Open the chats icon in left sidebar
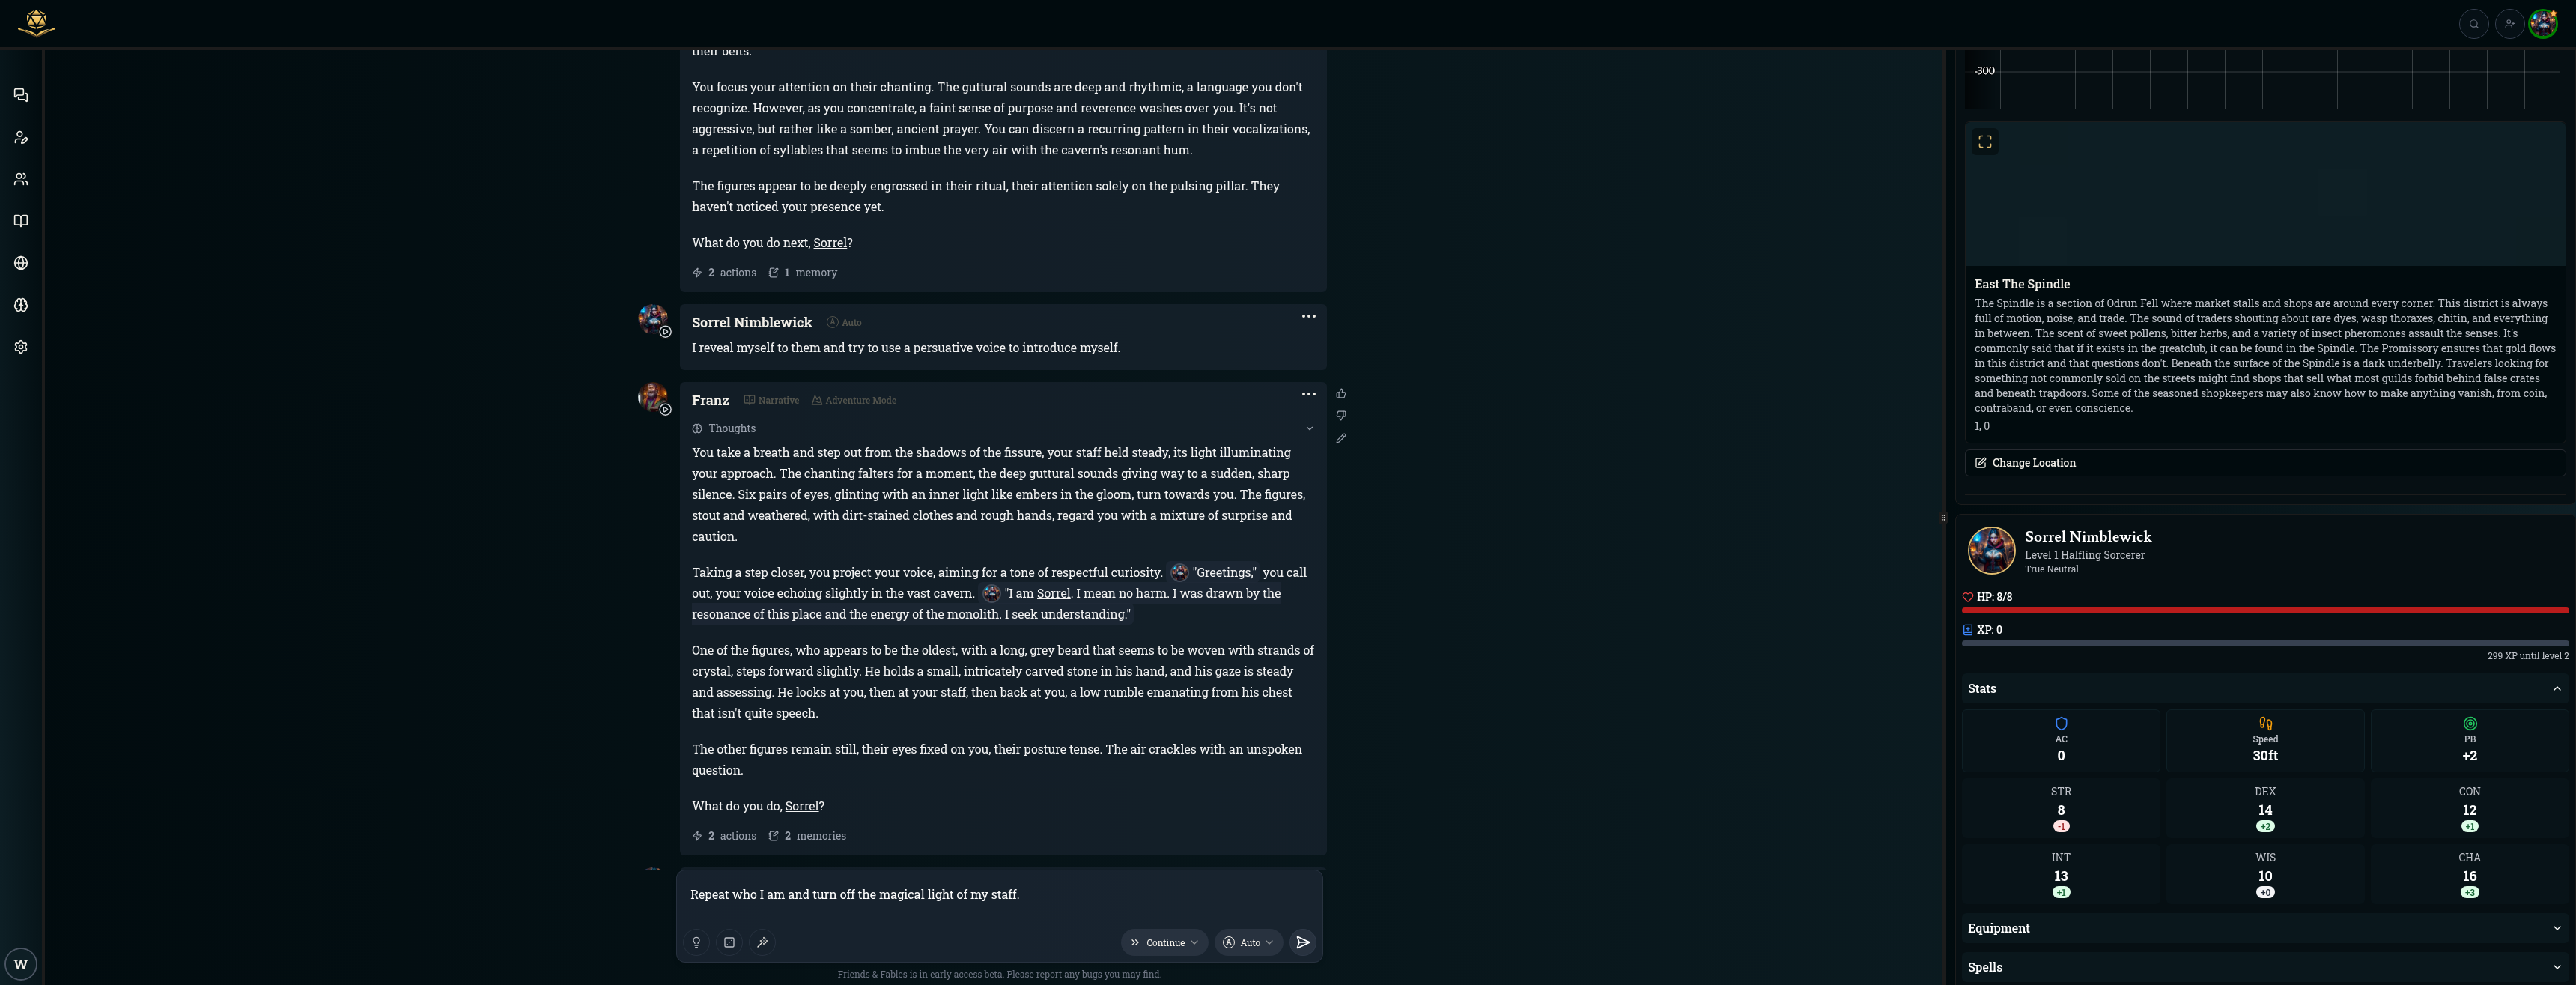This screenshot has height=985, width=2576. (21, 95)
